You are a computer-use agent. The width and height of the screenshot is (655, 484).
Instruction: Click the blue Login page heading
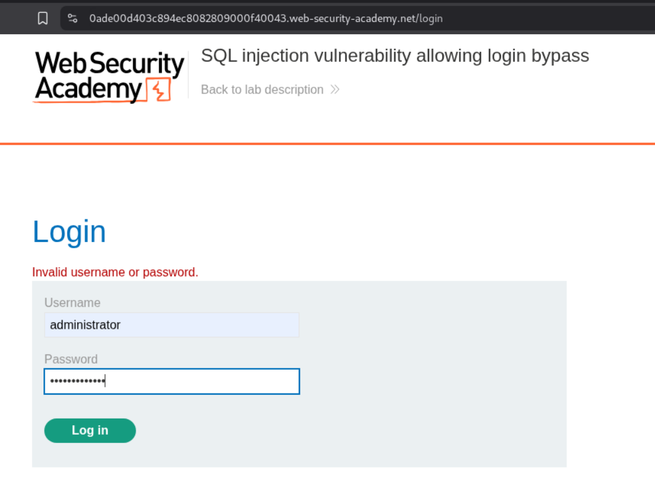[x=69, y=232]
